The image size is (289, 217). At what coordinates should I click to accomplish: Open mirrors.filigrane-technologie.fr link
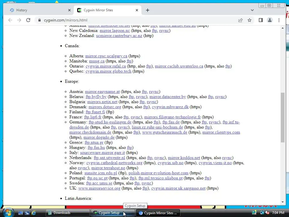tap(172, 117)
